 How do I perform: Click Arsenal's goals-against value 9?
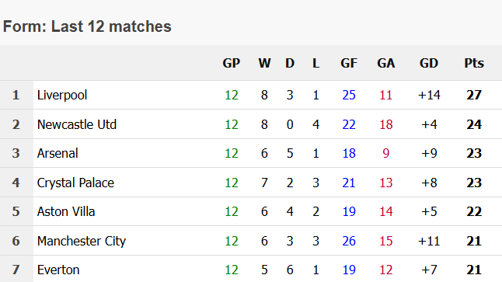pos(385,153)
